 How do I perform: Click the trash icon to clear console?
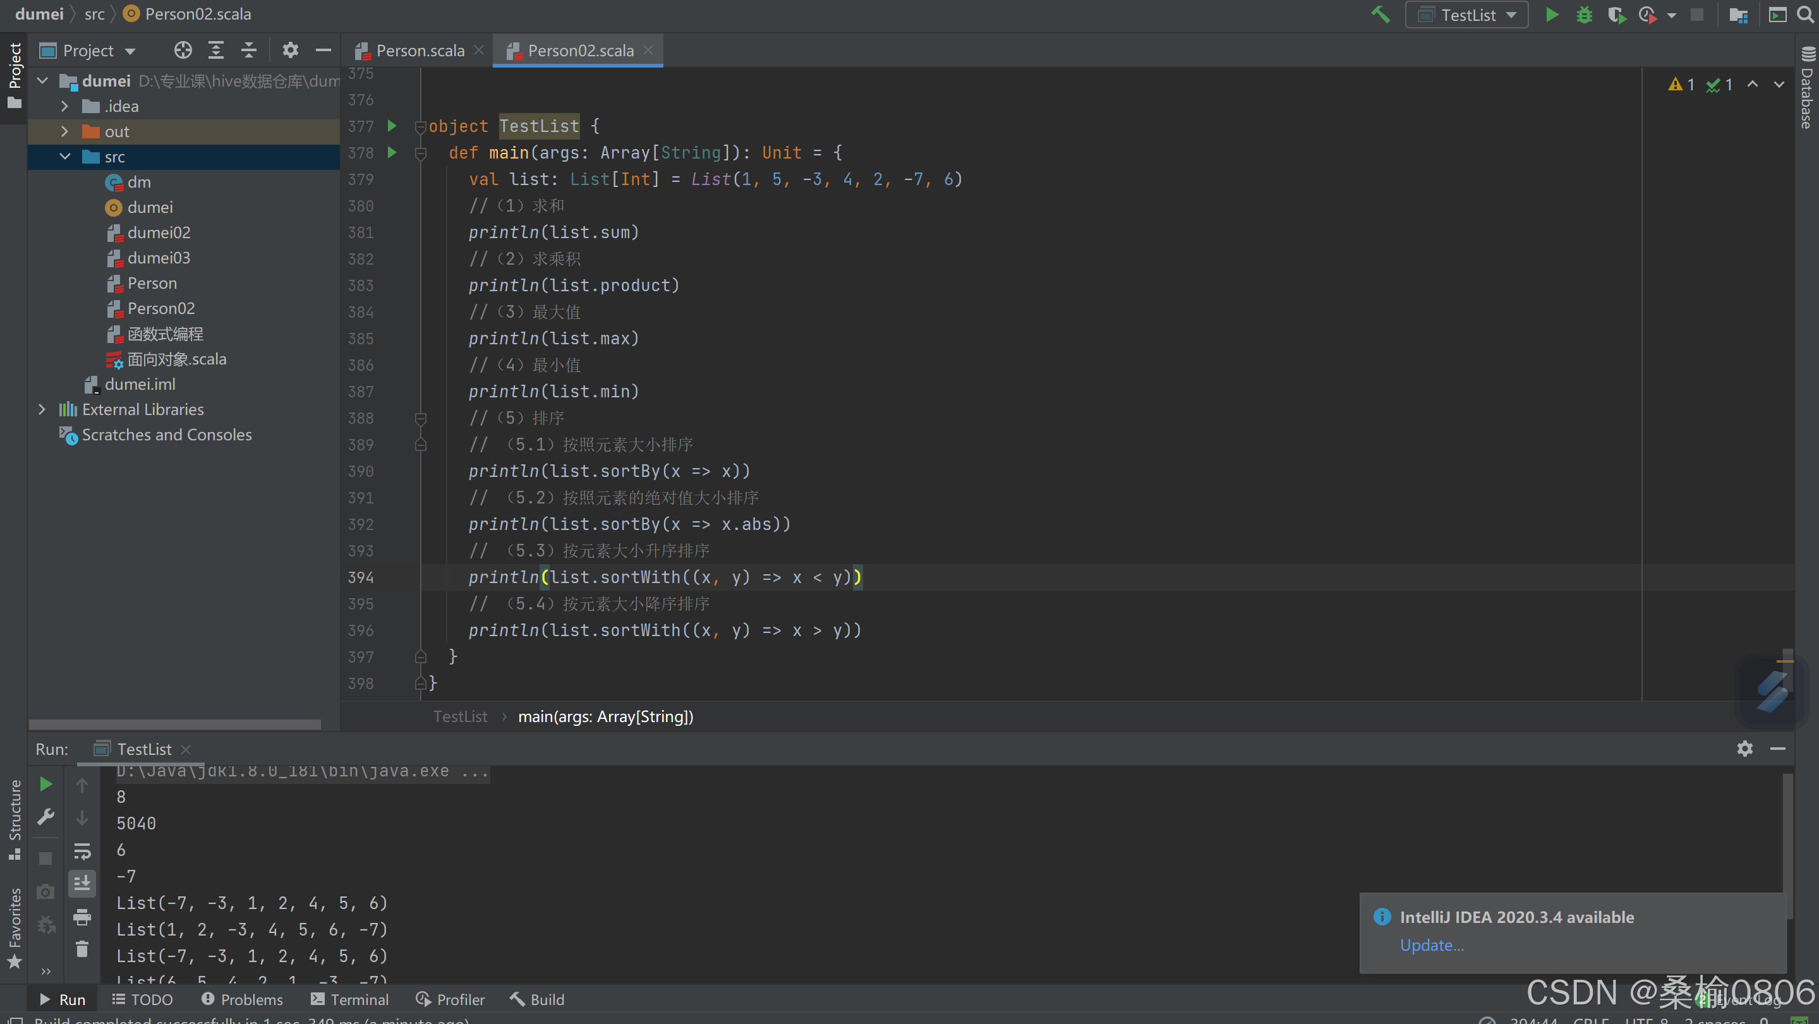(82, 949)
